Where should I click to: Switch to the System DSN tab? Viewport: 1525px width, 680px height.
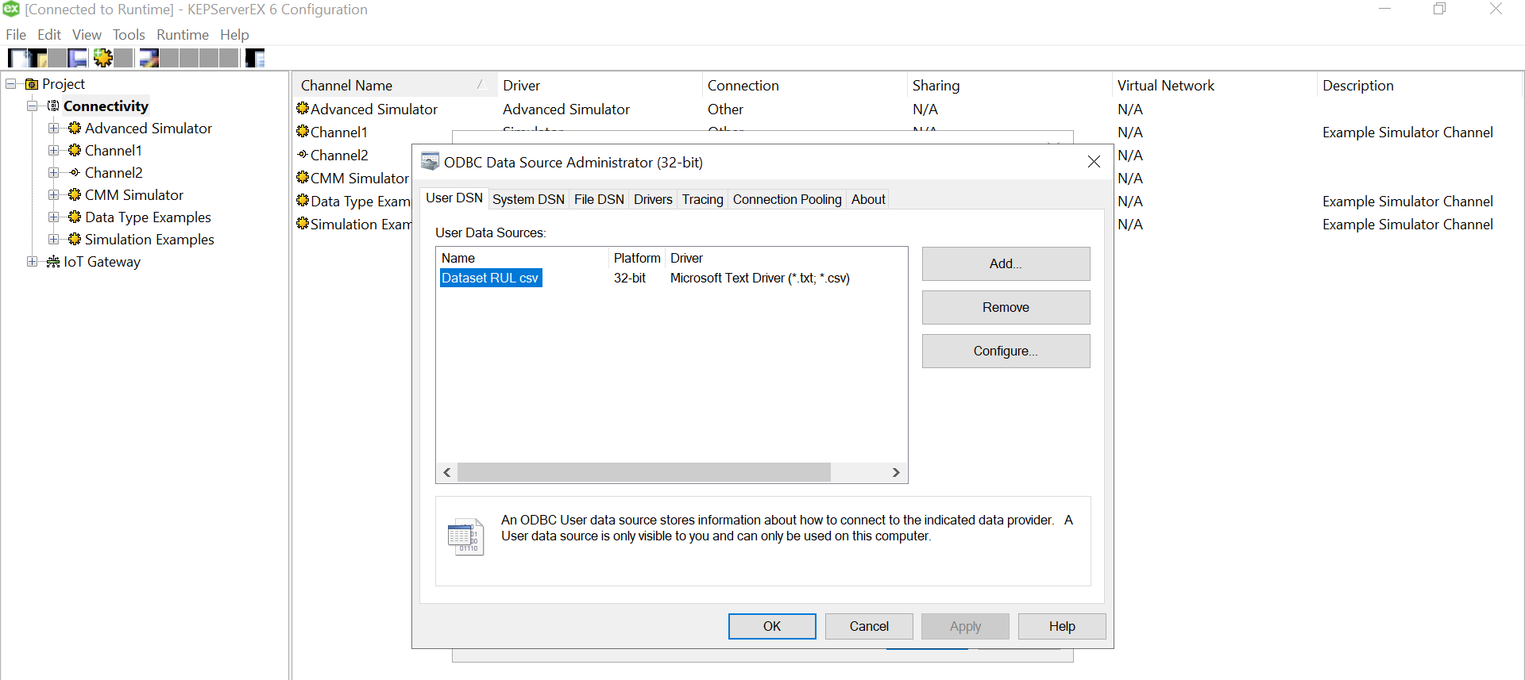[528, 199]
